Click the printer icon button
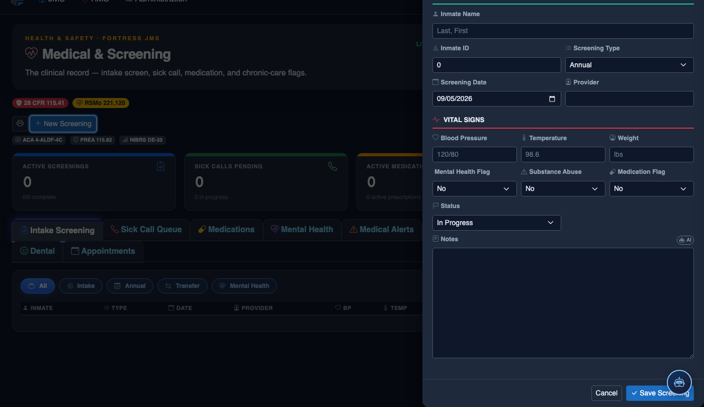Viewport: 704px width, 407px height. tap(20, 124)
